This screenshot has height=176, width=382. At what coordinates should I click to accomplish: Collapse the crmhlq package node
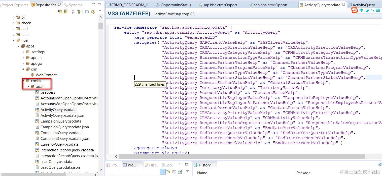coord(23,81)
